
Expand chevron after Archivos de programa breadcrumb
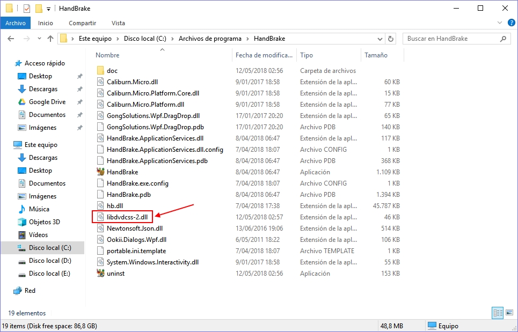[248, 39]
